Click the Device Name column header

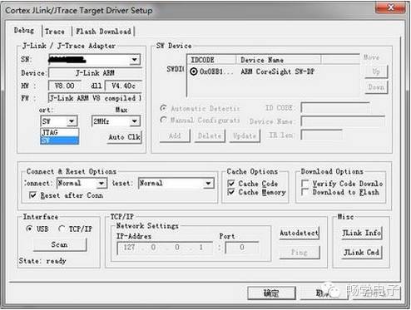point(279,60)
